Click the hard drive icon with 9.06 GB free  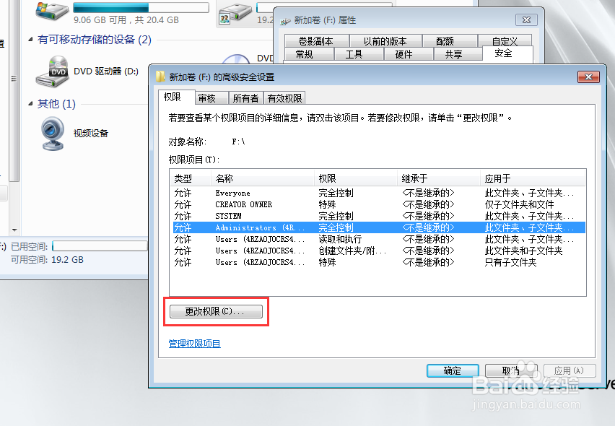point(52,11)
